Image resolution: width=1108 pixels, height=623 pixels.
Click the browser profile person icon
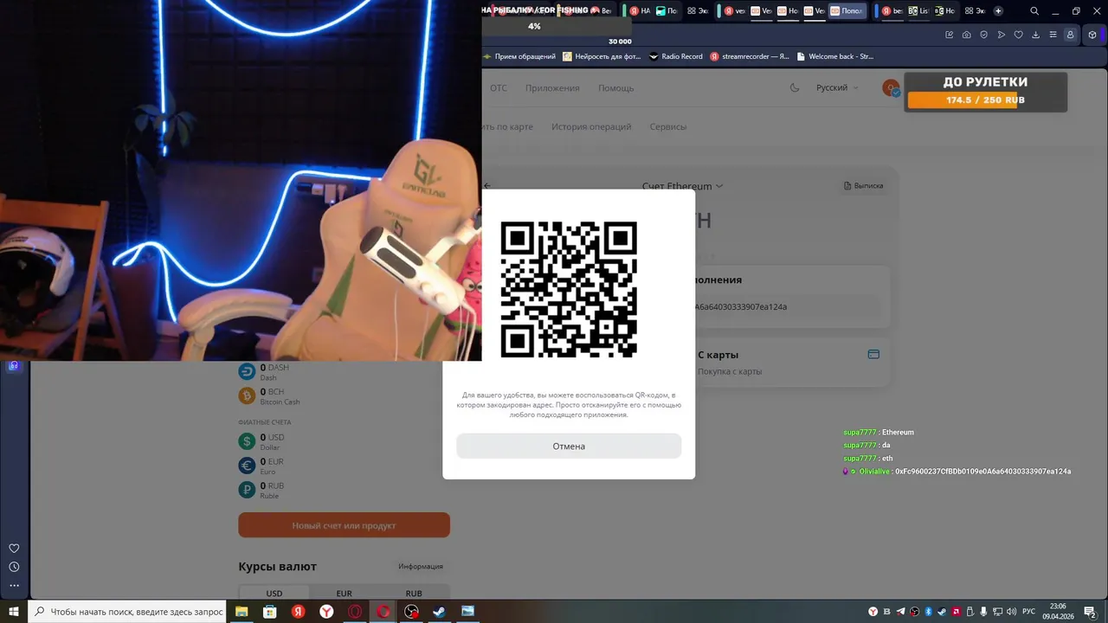1071,35
